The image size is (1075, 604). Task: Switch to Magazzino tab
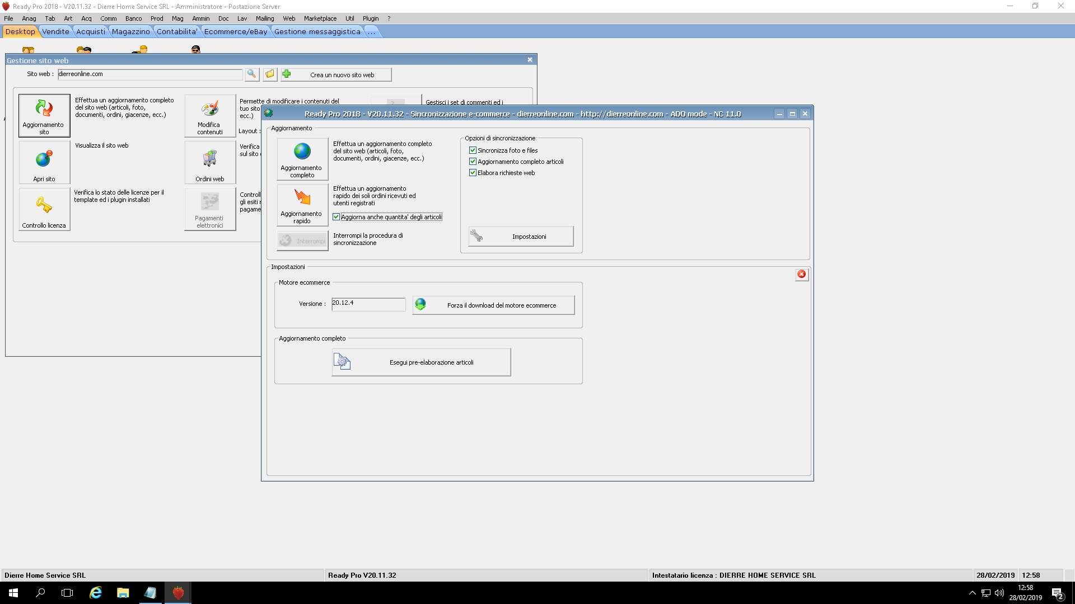[x=131, y=31]
